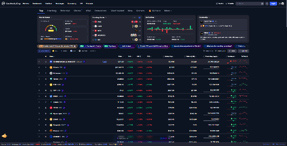Image resolution: width=287 pixels, height=146 pixels.
Task: Click the purple icon beside Ethereum's ticker
Action: pos(67,73)
